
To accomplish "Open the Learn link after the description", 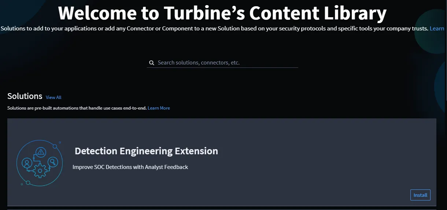I will (437, 29).
